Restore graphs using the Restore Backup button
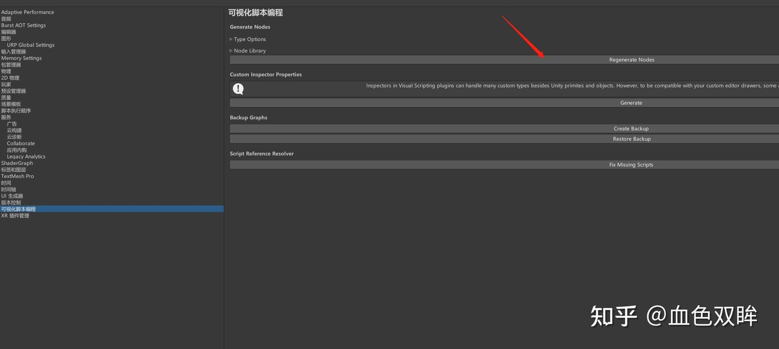 [631, 138]
